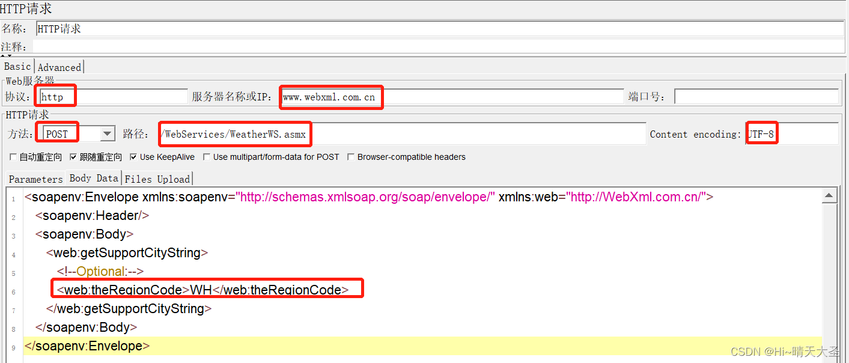Select the Basic tab
849x363 pixels.
coord(17,66)
